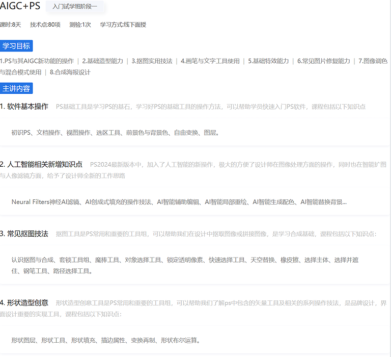Click the 初识PS、文档操作 content card
This screenshot has width=391, height=357.
[194, 133]
